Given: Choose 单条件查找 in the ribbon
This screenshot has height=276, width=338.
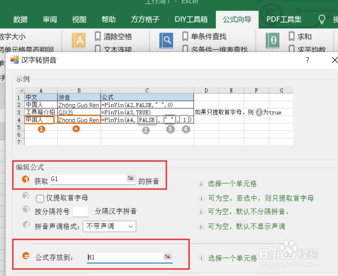Looking at the screenshot, I should [209, 36].
